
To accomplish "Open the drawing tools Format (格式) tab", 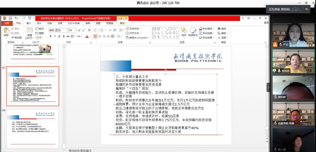I will click(122, 23).
